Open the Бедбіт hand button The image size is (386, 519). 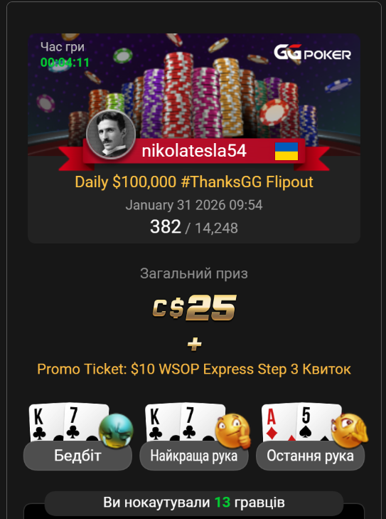click(77, 456)
